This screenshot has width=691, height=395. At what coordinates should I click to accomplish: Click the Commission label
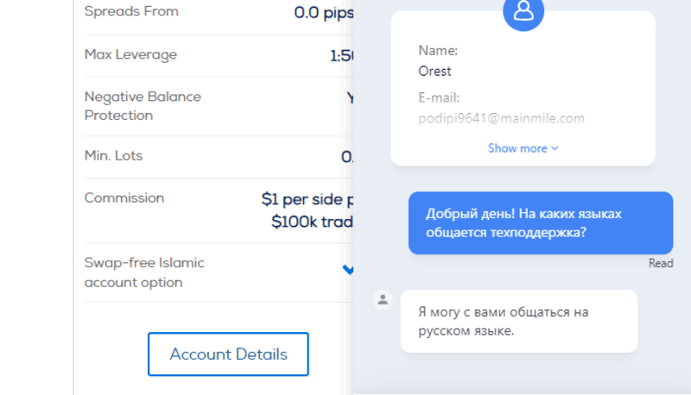tap(124, 198)
